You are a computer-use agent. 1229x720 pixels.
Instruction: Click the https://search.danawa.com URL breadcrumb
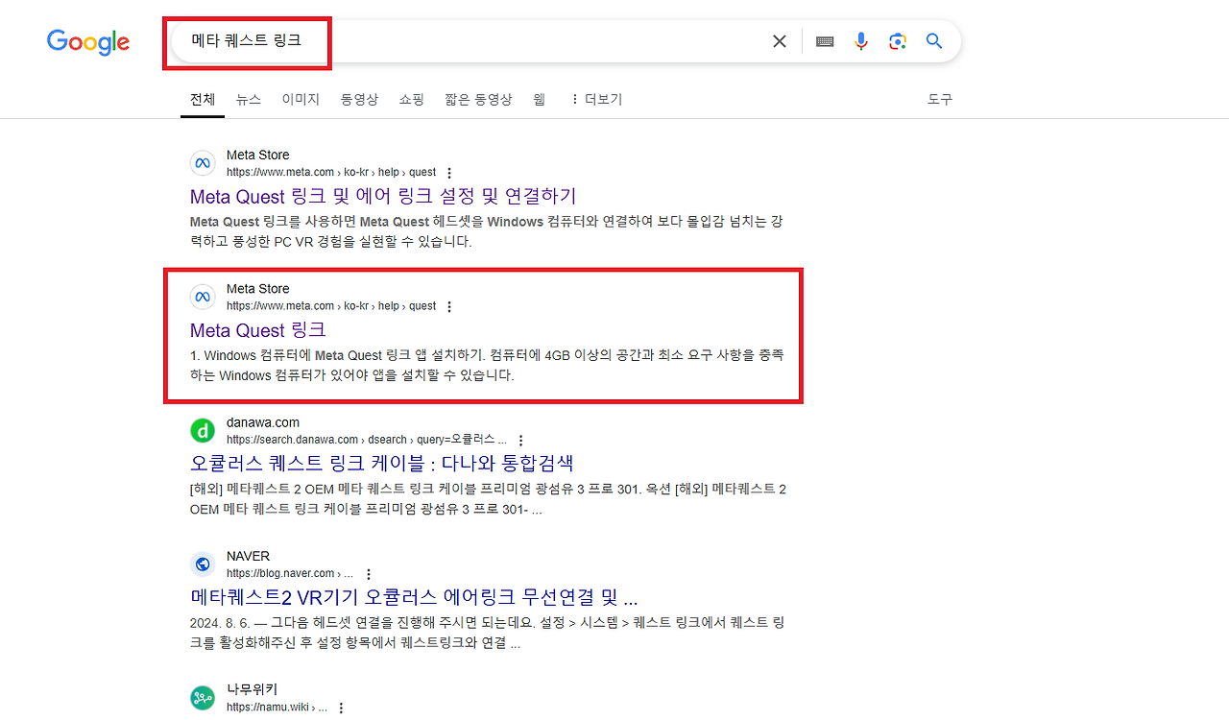tap(366, 440)
